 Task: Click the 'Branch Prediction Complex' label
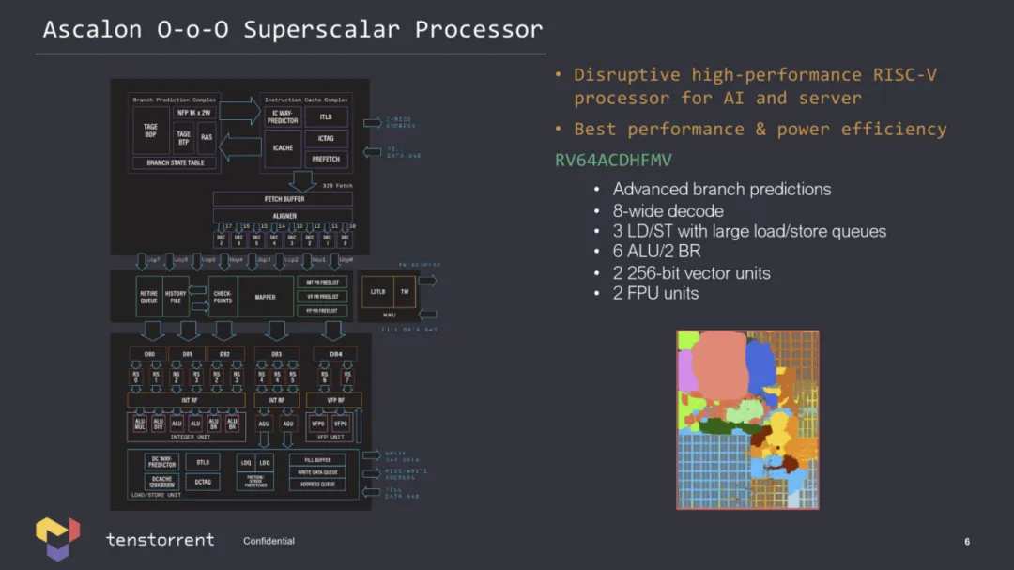click(x=174, y=100)
